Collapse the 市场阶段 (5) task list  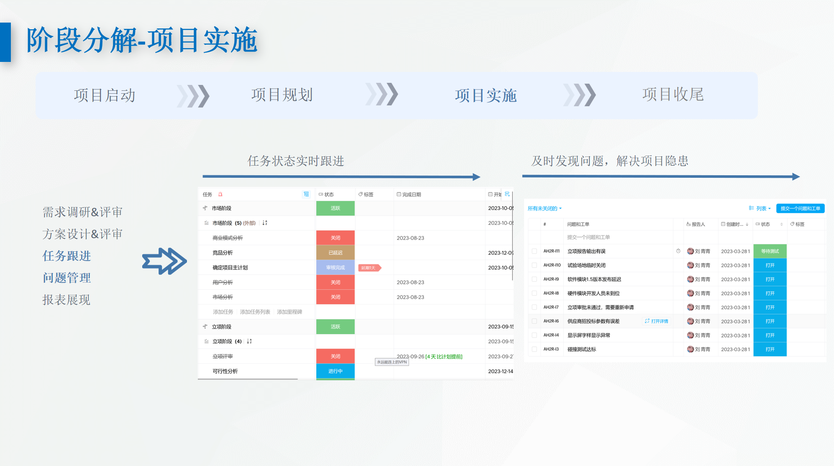(206, 223)
